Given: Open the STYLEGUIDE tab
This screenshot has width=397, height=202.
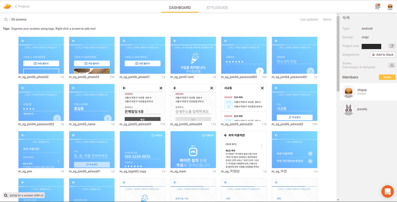Looking at the screenshot, I should point(217,7).
